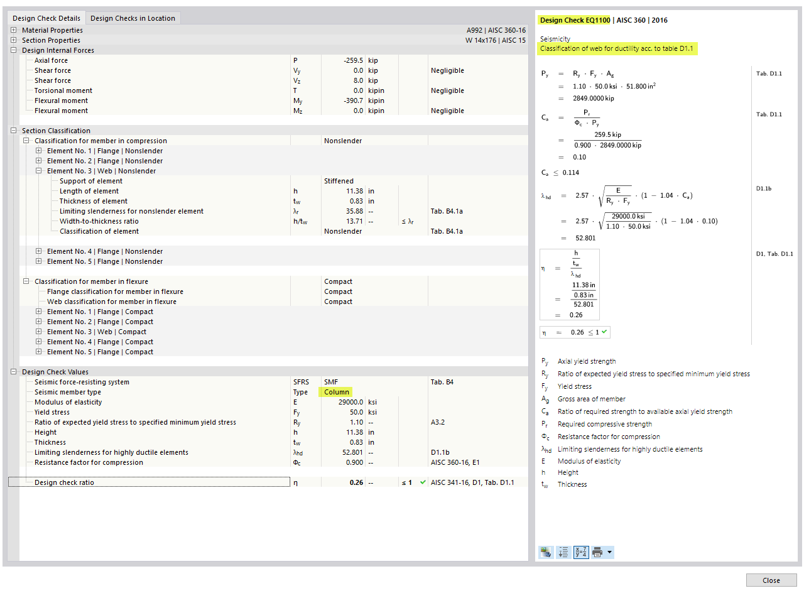
Task: Click the highlighted Column seismic member type value
Action: tap(336, 391)
